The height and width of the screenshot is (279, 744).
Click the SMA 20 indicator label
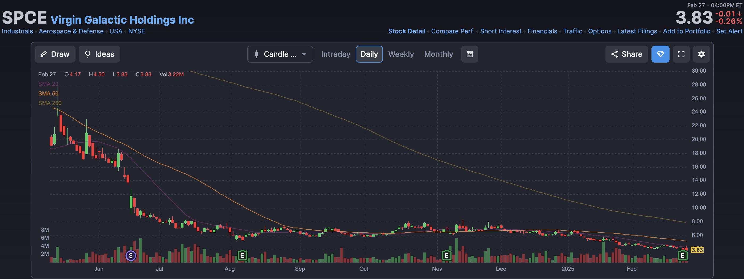pos(48,84)
